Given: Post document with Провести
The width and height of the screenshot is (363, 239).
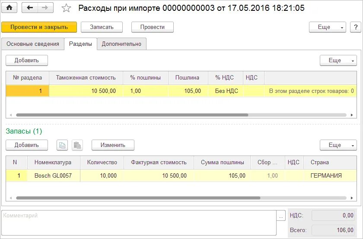Looking at the screenshot, I should (152, 27).
